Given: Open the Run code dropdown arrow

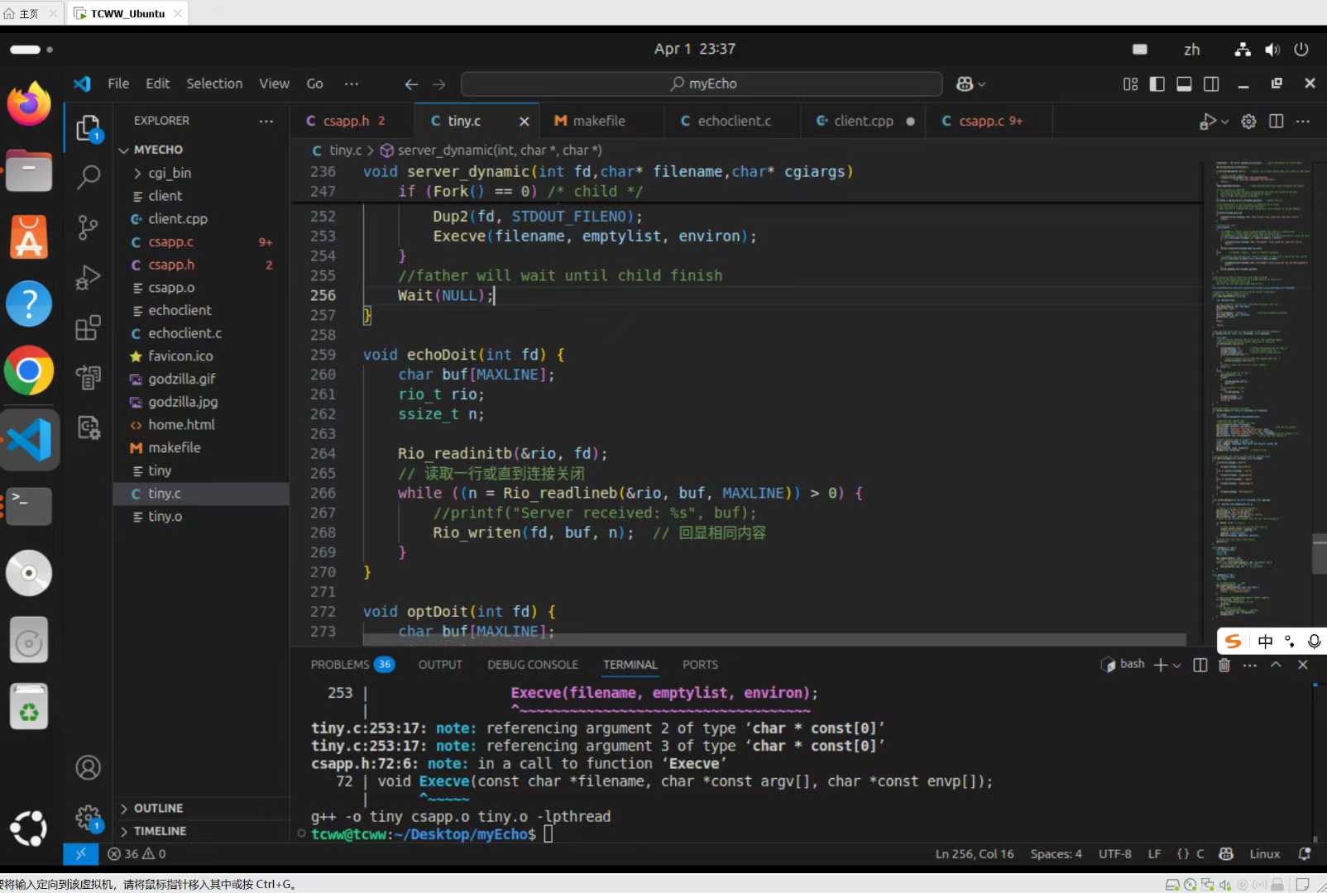Looking at the screenshot, I should [1225, 122].
